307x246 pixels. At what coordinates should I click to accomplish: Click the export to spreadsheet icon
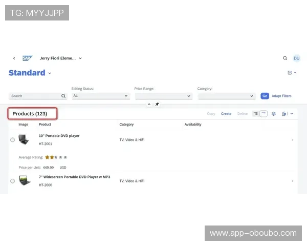[x=284, y=114]
